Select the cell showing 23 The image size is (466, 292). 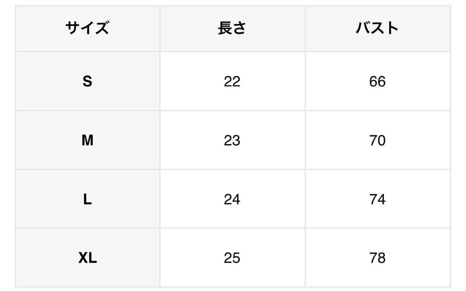[x=232, y=140]
